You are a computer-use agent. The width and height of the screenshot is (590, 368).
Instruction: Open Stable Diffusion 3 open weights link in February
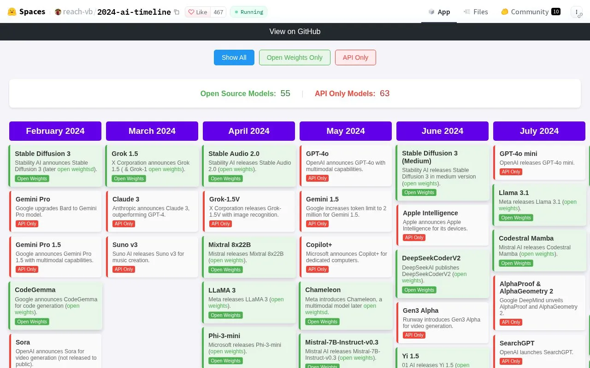(76, 169)
